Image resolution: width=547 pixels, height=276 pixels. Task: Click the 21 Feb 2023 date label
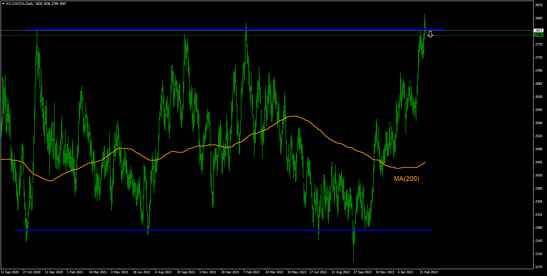pos(428,272)
